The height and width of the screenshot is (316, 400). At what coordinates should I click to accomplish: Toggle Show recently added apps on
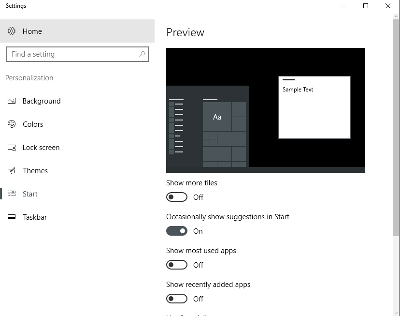[177, 299]
